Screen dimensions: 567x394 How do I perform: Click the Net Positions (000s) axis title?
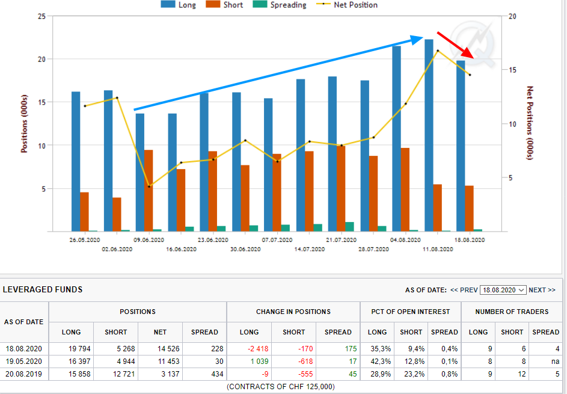(x=530, y=123)
